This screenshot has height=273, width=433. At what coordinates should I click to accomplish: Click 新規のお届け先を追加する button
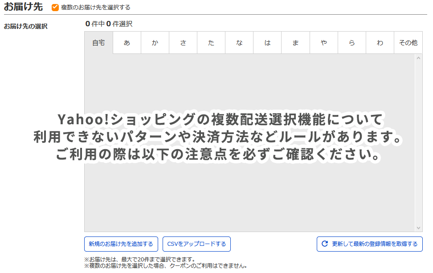click(x=121, y=244)
